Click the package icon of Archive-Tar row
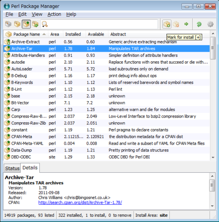 pyautogui.click(x=7, y=48)
